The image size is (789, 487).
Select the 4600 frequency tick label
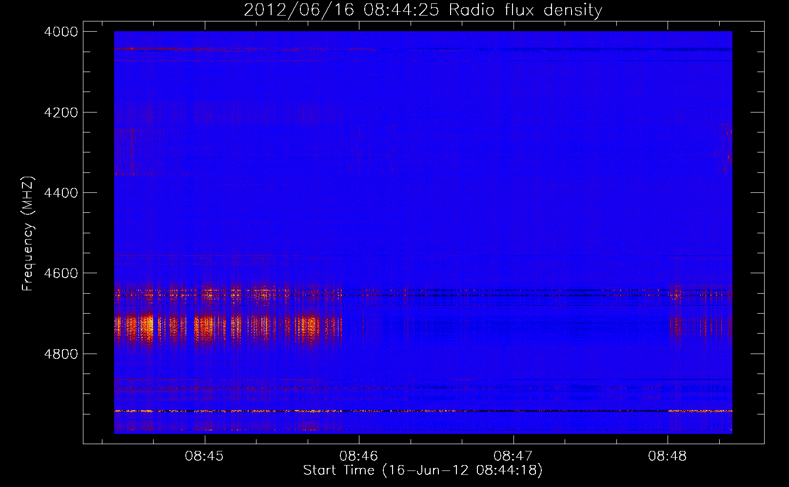pos(61,273)
